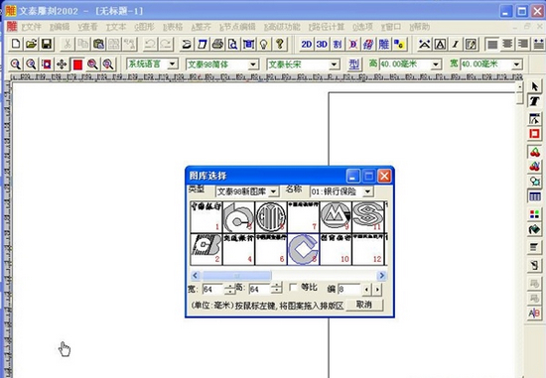The height and width of the screenshot is (378, 546).
Task: Click the AB text icon in right toolbar
Action: point(534,314)
